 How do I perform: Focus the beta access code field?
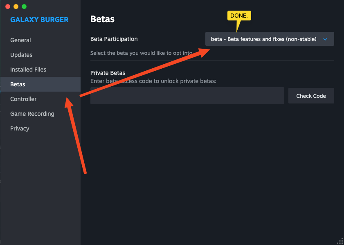tap(187, 96)
